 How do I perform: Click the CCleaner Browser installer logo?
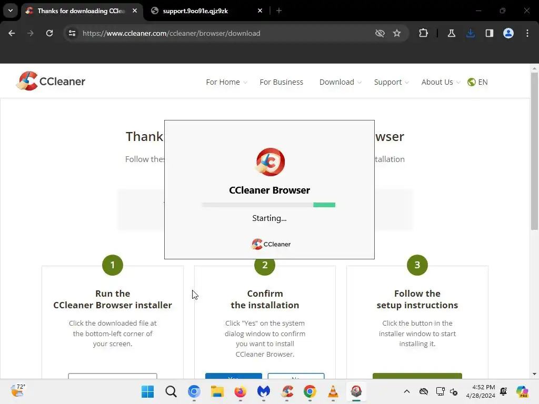click(270, 162)
